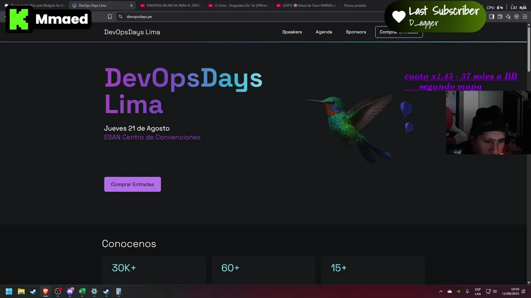The image size is (531, 298).
Task: Open Discord from the taskbar
Action: coord(70,291)
